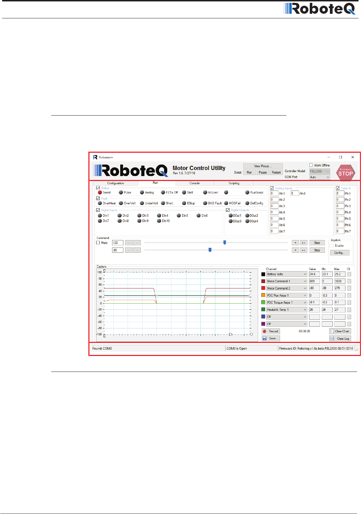The image size is (361, 514).
Task: Click the EStop fault LED
Action: tap(184, 203)
